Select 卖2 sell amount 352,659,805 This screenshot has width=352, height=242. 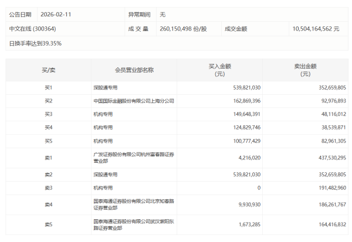332,175
